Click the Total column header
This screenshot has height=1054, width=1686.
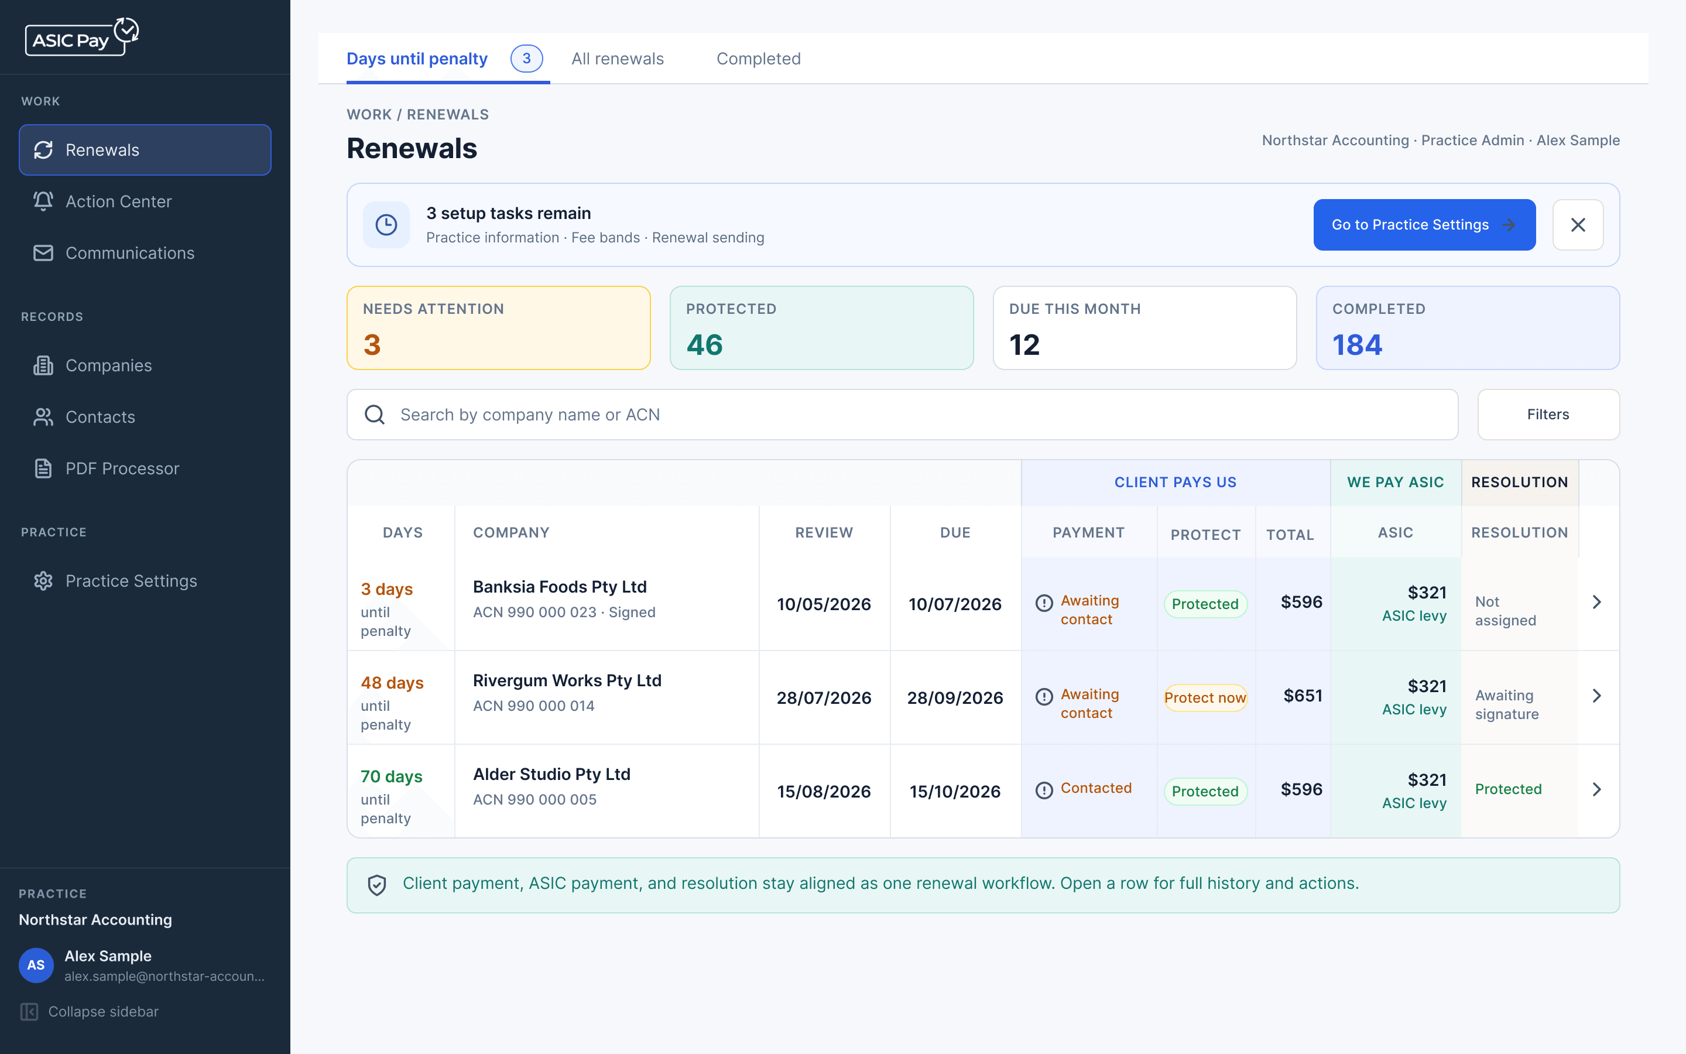pos(1290,535)
